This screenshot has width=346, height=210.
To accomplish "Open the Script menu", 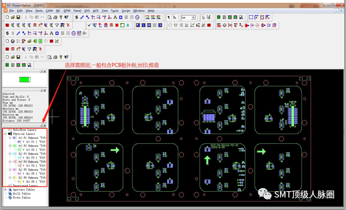I will coord(126,11).
